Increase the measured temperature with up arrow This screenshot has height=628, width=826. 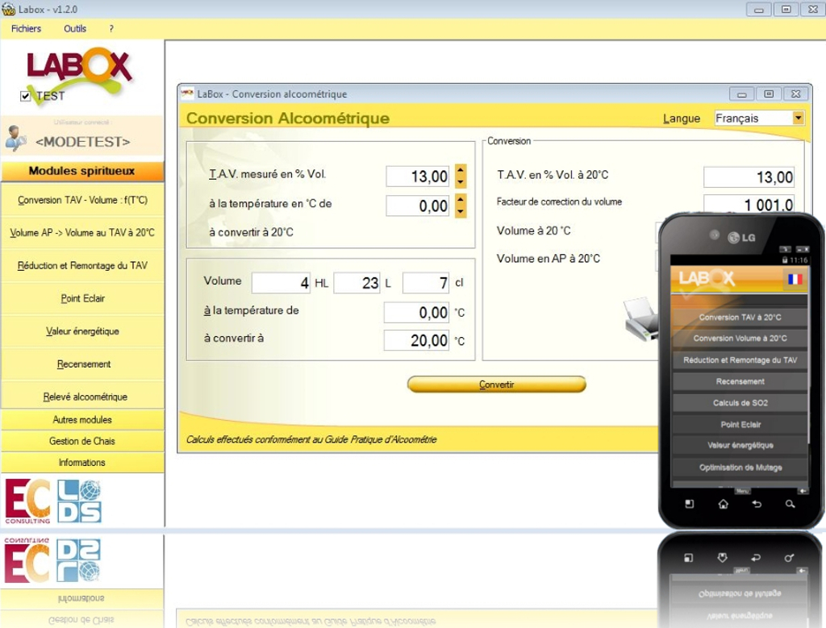(x=461, y=200)
